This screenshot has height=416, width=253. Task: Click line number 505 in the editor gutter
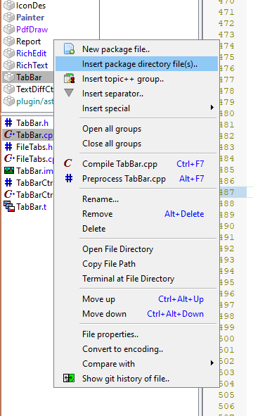coord(226,395)
